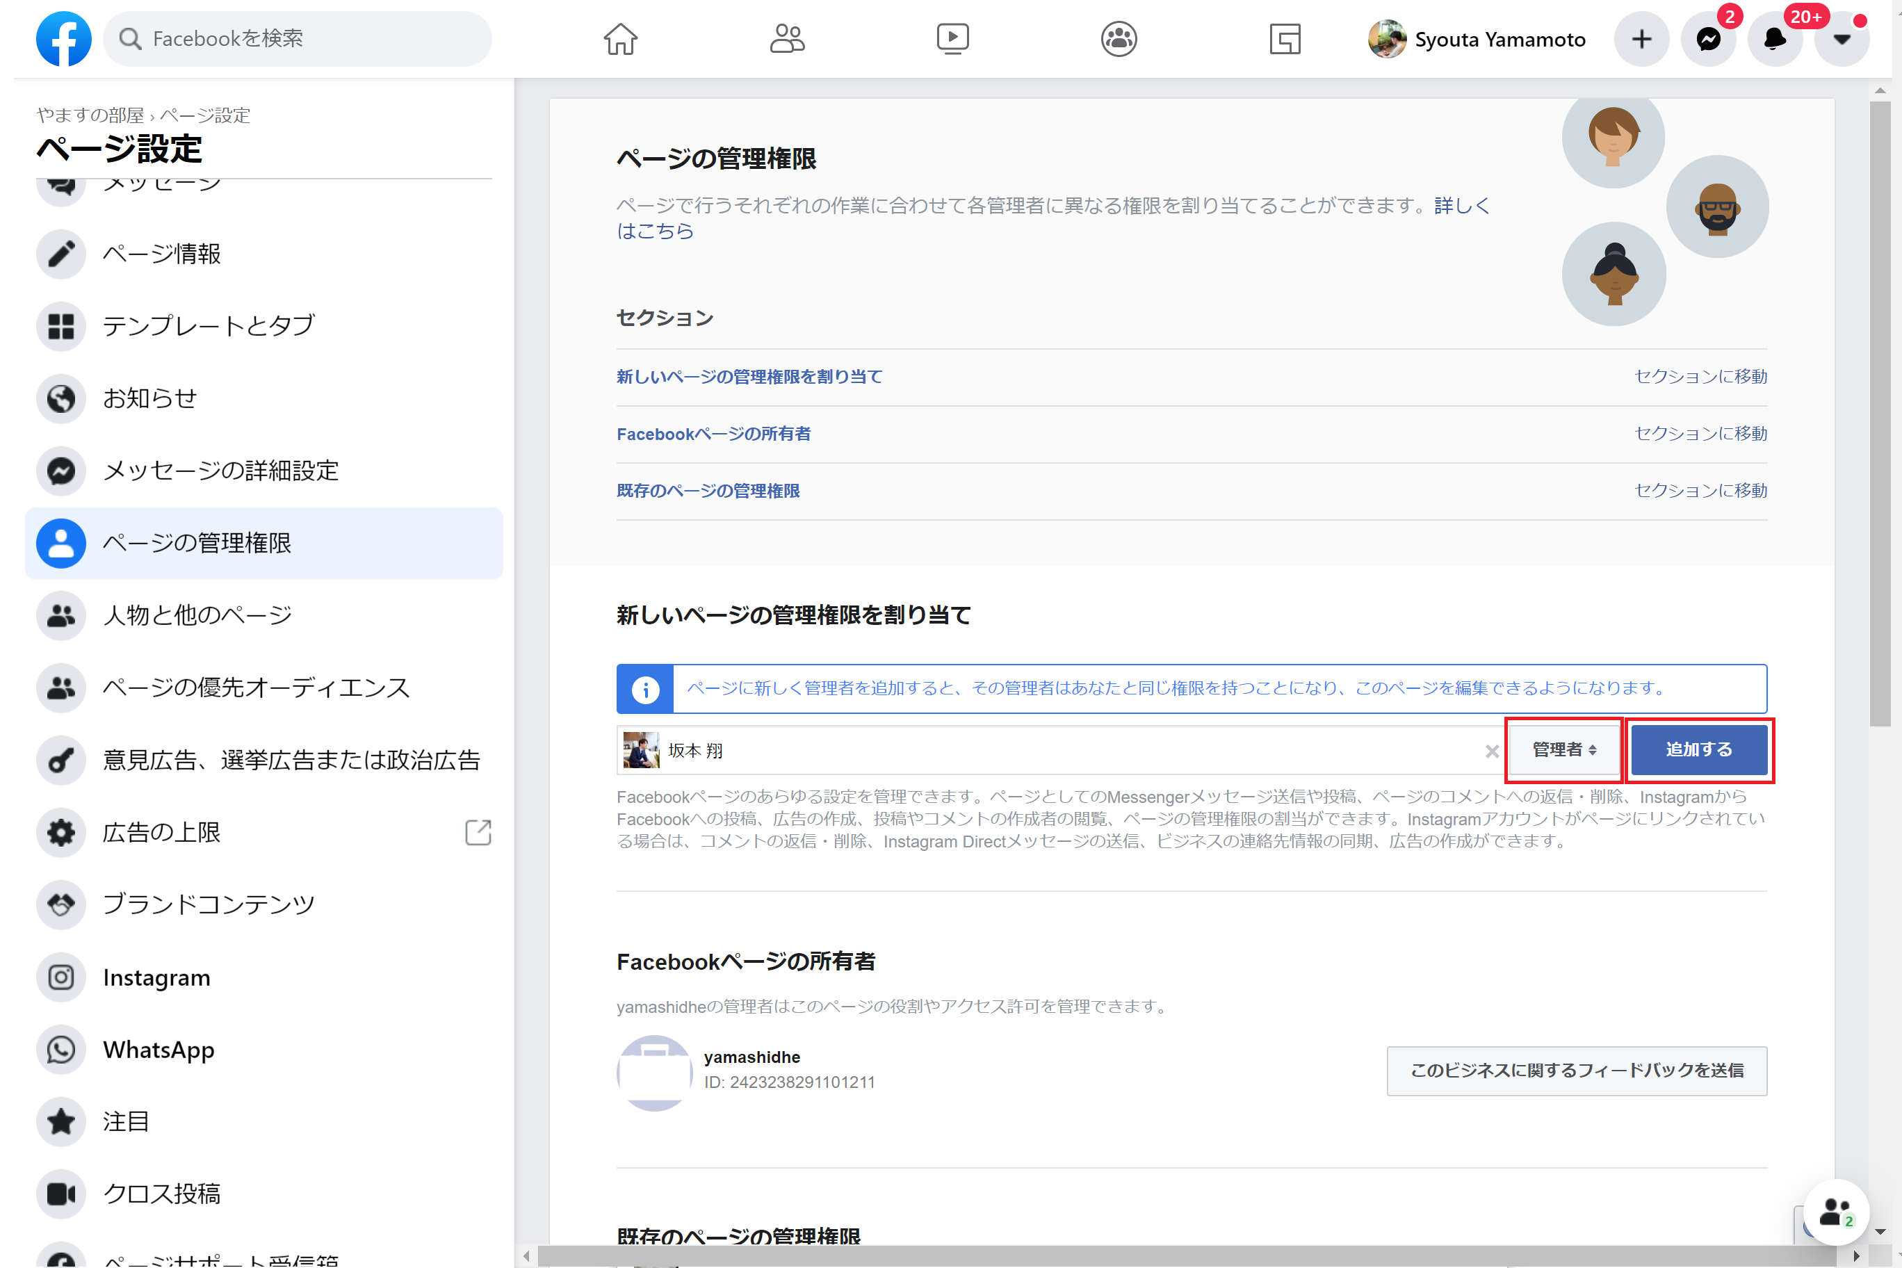Open ブランドコンテンツ settings

point(263,905)
